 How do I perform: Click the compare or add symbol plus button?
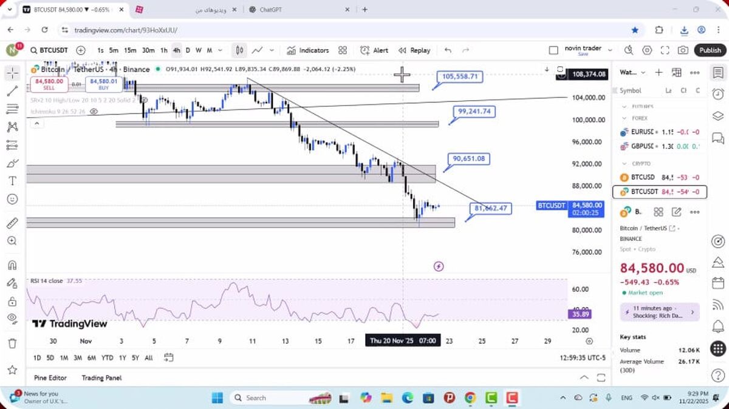click(81, 50)
